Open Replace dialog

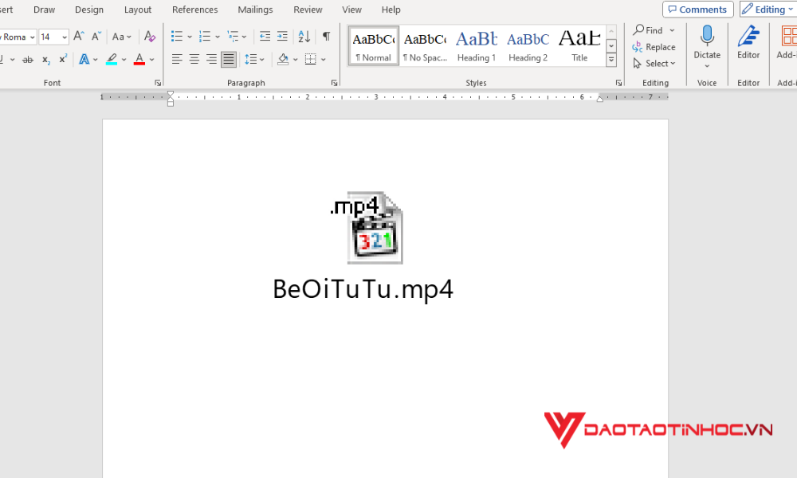point(654,47)
